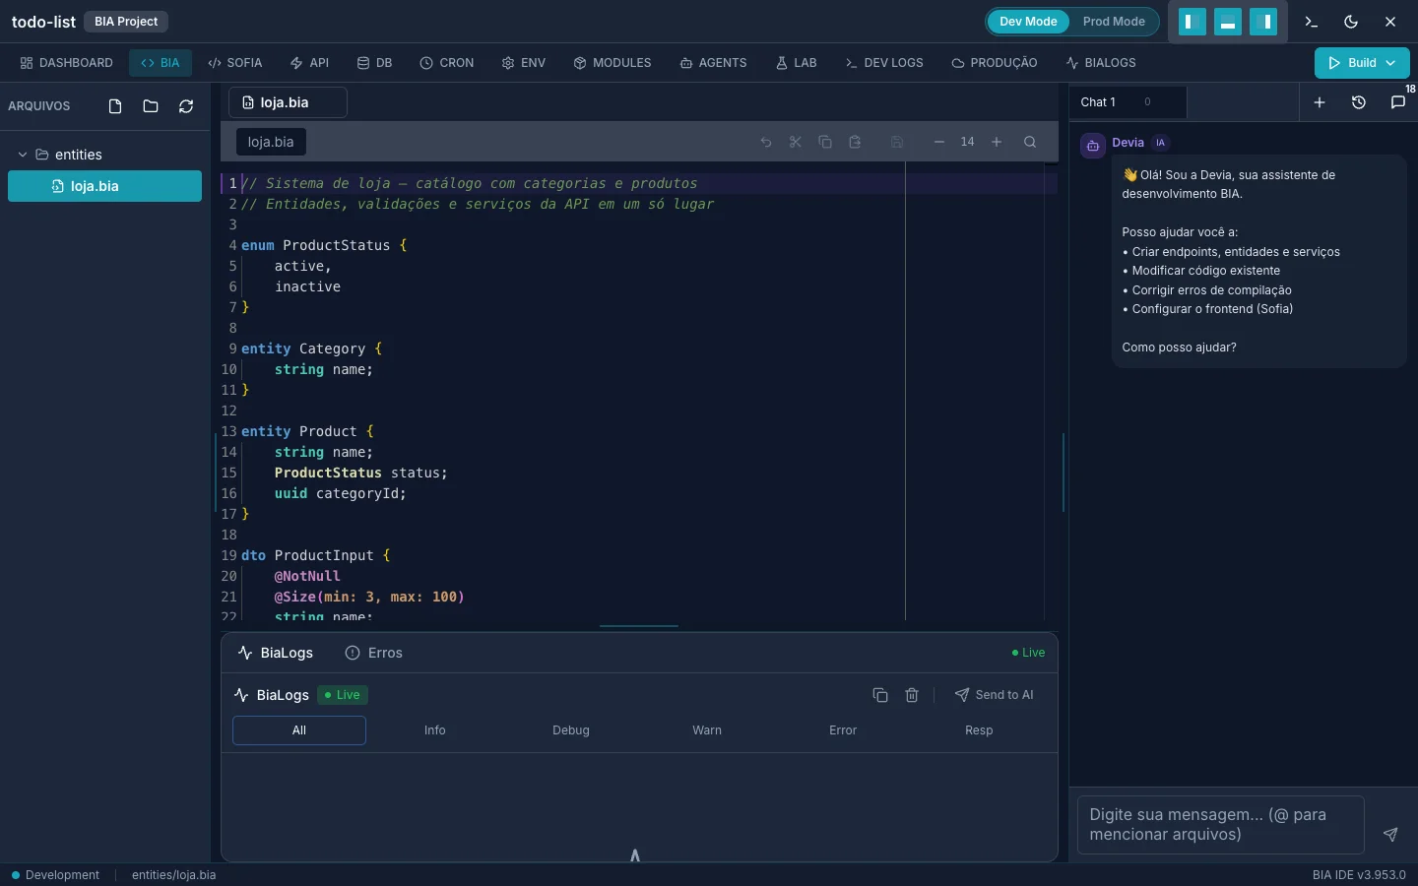Collapse bottom panel with chevron arrow
The height and width of the screenshot is (886, 1418).
pyautogui.click(x=635, y=854)
